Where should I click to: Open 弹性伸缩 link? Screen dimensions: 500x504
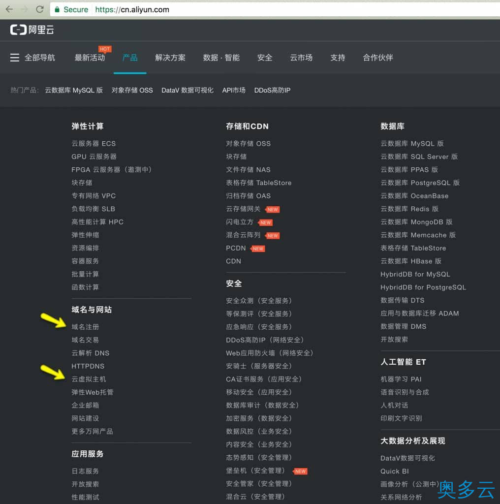(x=85, y=235)
